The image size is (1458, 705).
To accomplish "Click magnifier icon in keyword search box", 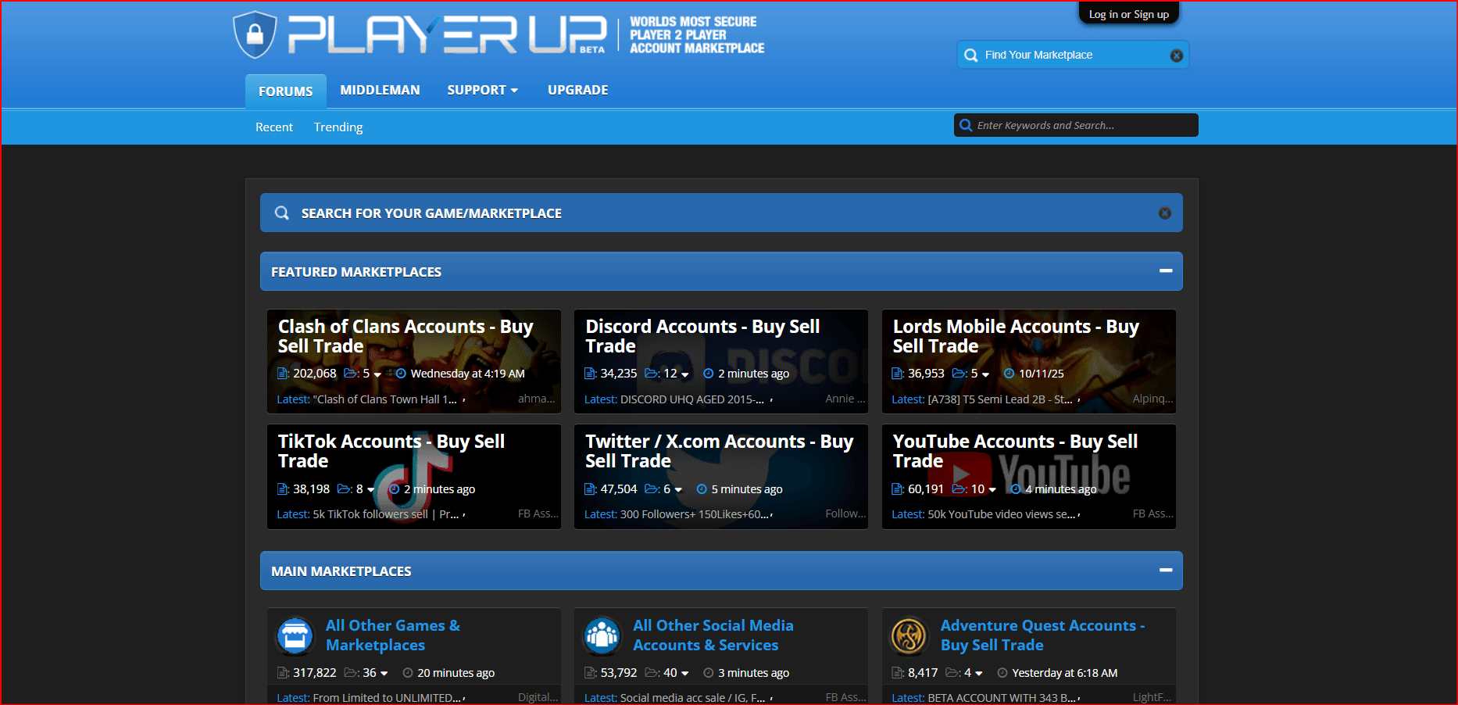I will click(x=967, y=126).
